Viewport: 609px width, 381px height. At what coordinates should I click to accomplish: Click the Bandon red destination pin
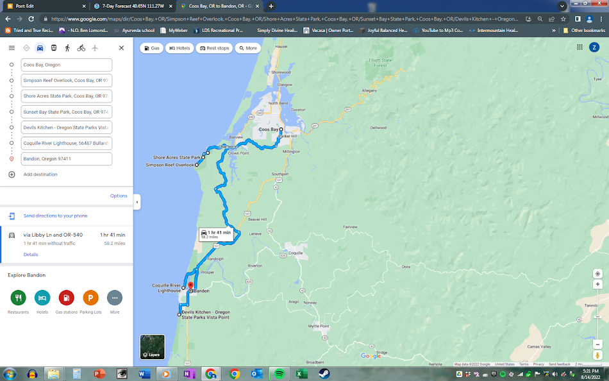pyautogui.click(x=190, y=287)
